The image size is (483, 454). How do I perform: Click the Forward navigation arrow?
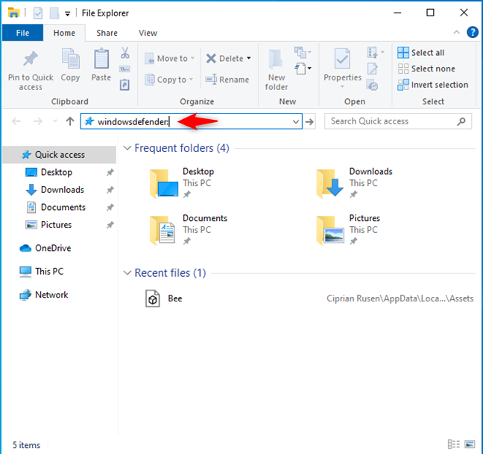[x=38, y=121]
